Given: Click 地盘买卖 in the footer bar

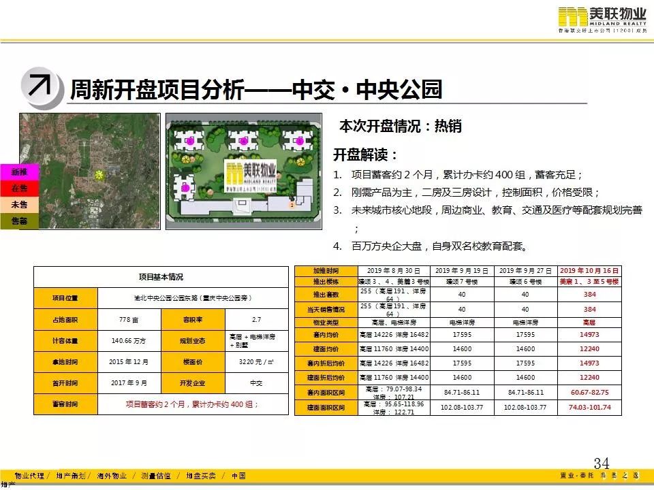Looking at the screenshot, I should coord(200,476).
